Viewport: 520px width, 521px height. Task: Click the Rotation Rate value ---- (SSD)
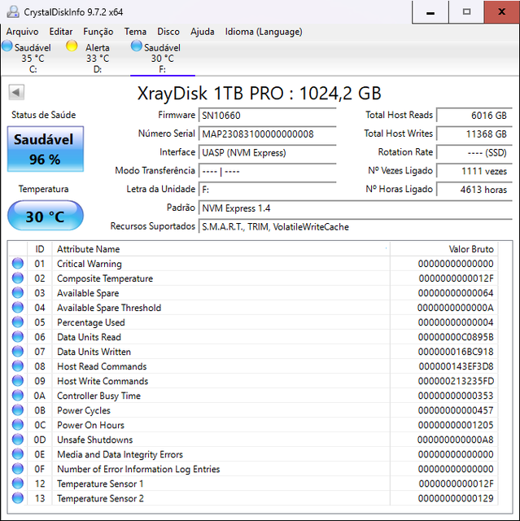point(474,152)
